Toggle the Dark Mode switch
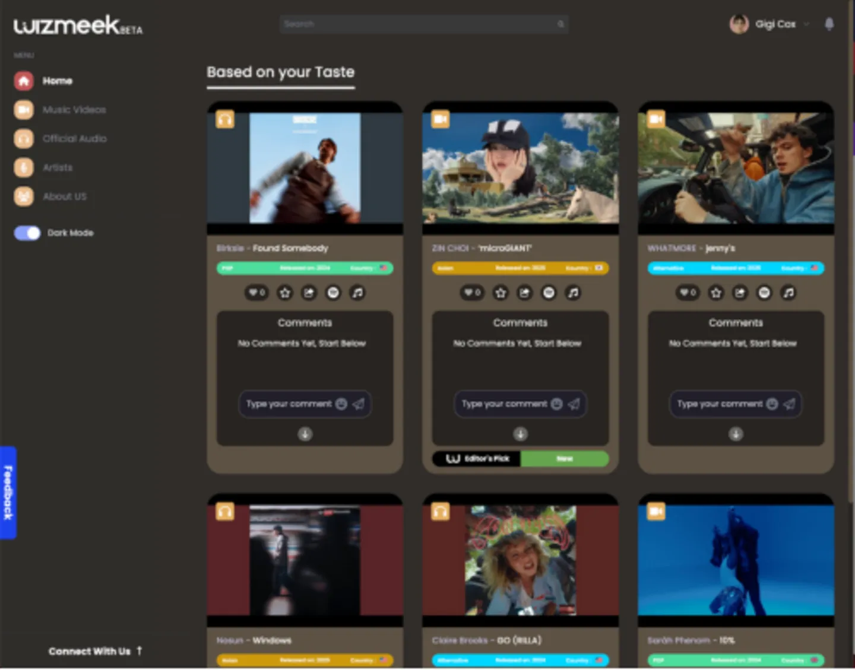 pos(27,233)
